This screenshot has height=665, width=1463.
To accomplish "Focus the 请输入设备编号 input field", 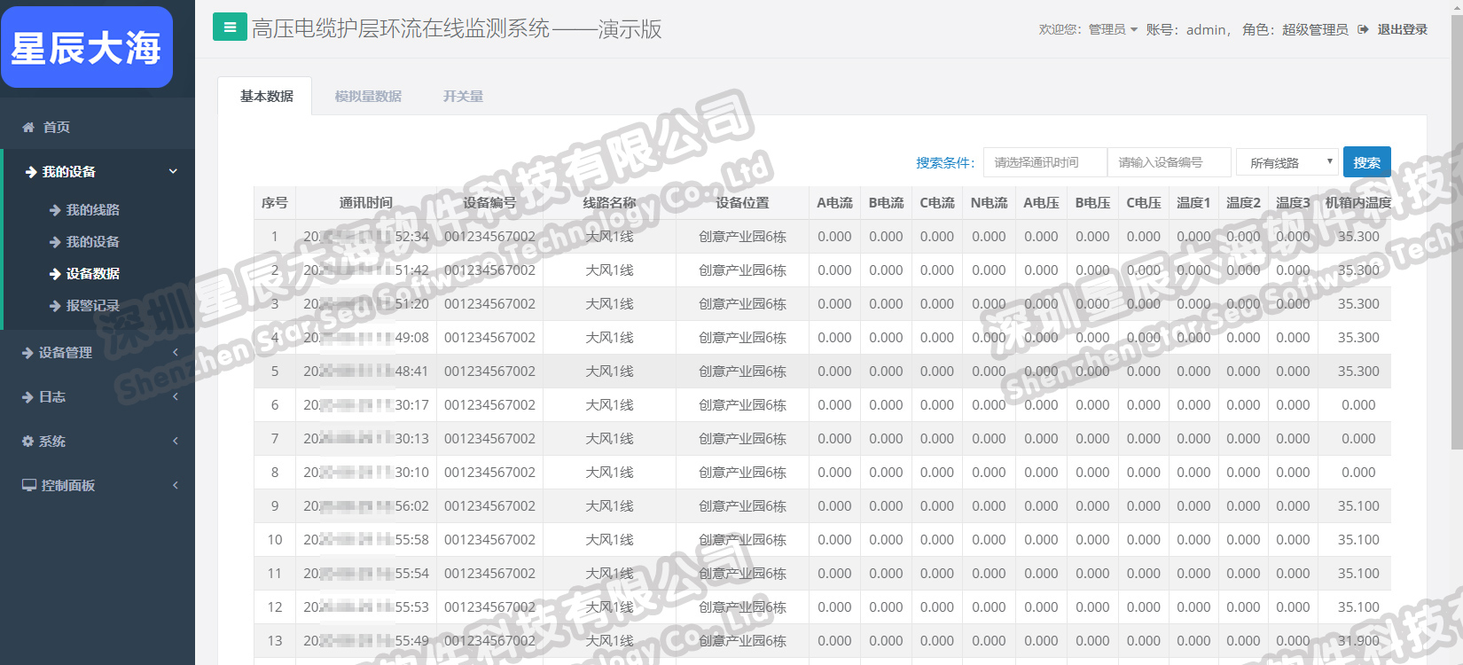I will click(1170, 162).
